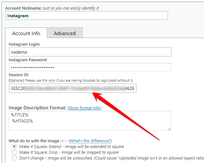Open the Show format info link
204x163 pixels.
[84, 108]
